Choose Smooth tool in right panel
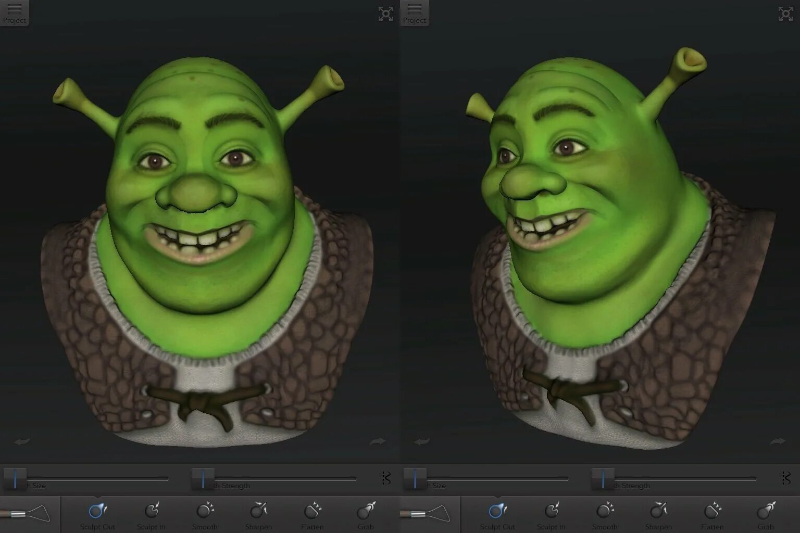This screenshot has height=533, width=800. click(x=605, y=515)
